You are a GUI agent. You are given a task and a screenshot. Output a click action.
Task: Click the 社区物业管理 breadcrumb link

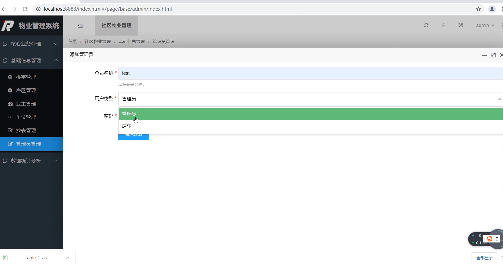pos(98,42)
